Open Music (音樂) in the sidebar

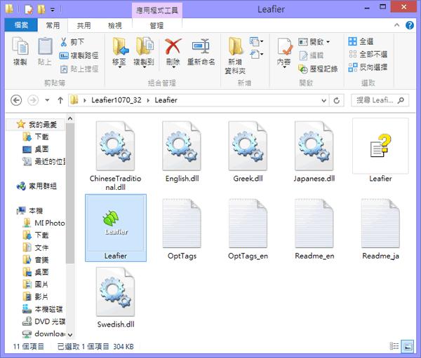pos(36,260)
